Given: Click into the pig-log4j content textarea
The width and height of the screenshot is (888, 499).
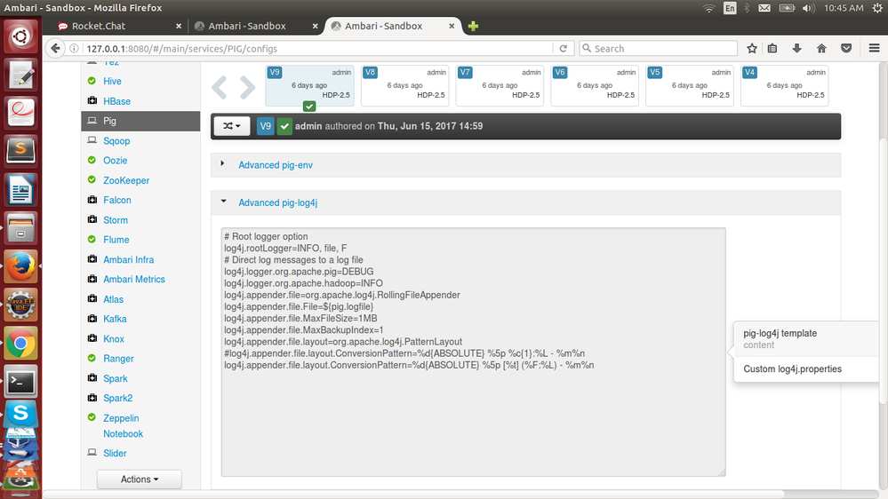Looking at the screenshot, I should click(x=474, y=352).
